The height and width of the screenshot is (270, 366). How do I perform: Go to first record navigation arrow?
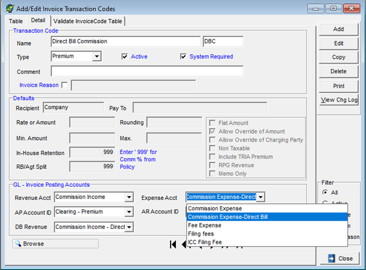173,244
